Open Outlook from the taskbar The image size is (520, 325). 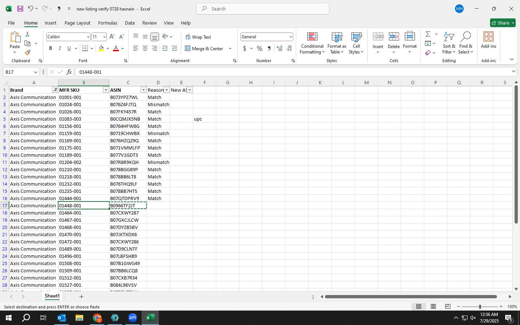click(62, 318)
